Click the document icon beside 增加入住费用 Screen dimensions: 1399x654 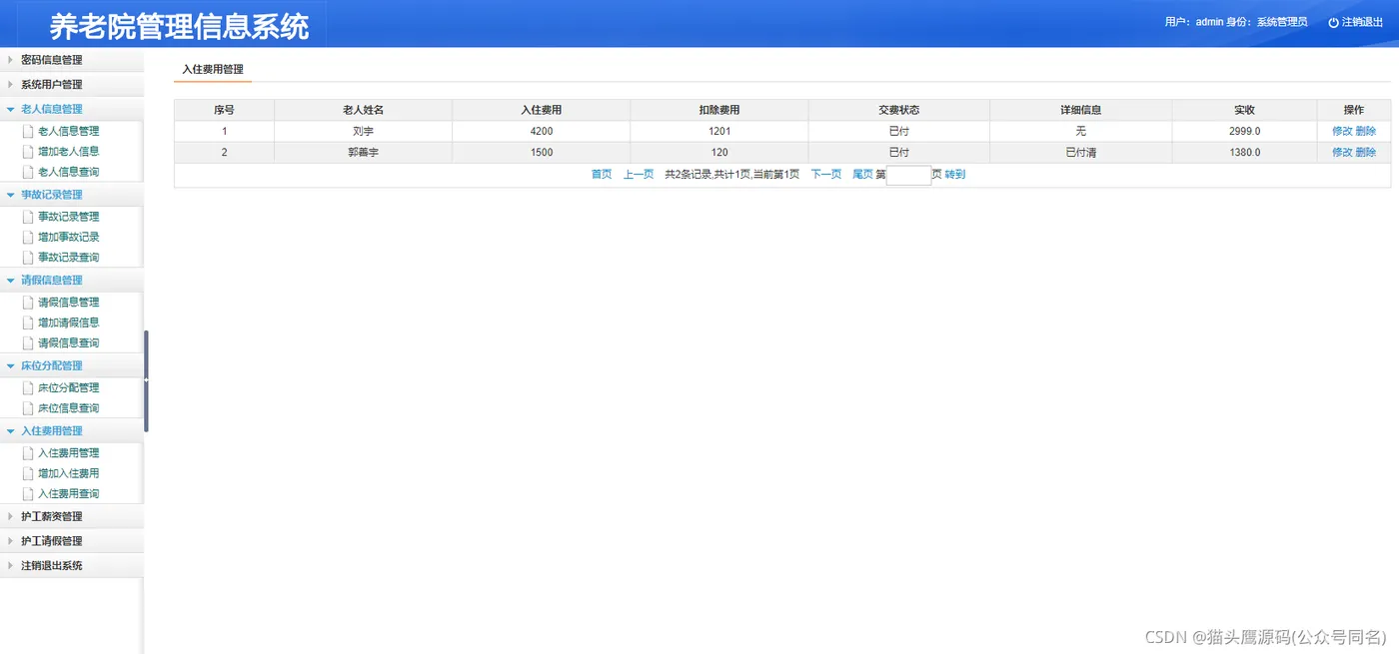coord(28,474)
